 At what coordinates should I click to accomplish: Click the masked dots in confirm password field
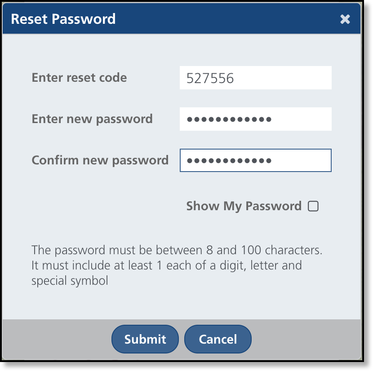click(x=229, y=161)
